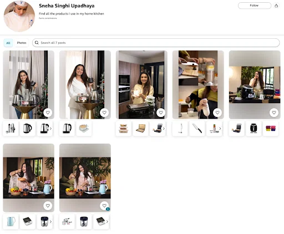The width and height of the screenshot is (284, 234).
Task: Open the post of woman in white outfit
Action: pos(85,85)
